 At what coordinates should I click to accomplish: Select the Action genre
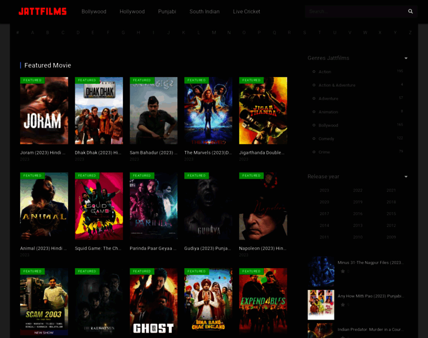pyautogui.click(x=325, y=72)
